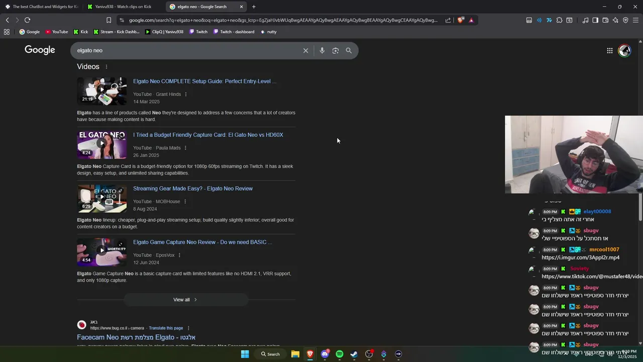
Task: Open File Explorer from taskbar
Action: tap(295, 354)
